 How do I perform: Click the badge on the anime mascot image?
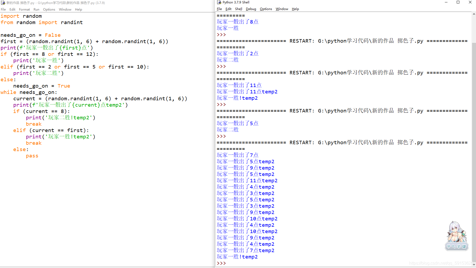456,246
